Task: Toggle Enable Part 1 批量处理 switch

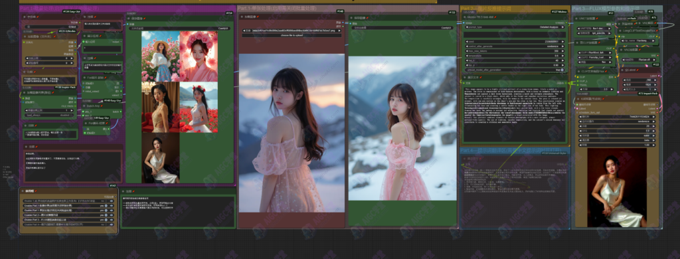Action: tap(106, 206)
